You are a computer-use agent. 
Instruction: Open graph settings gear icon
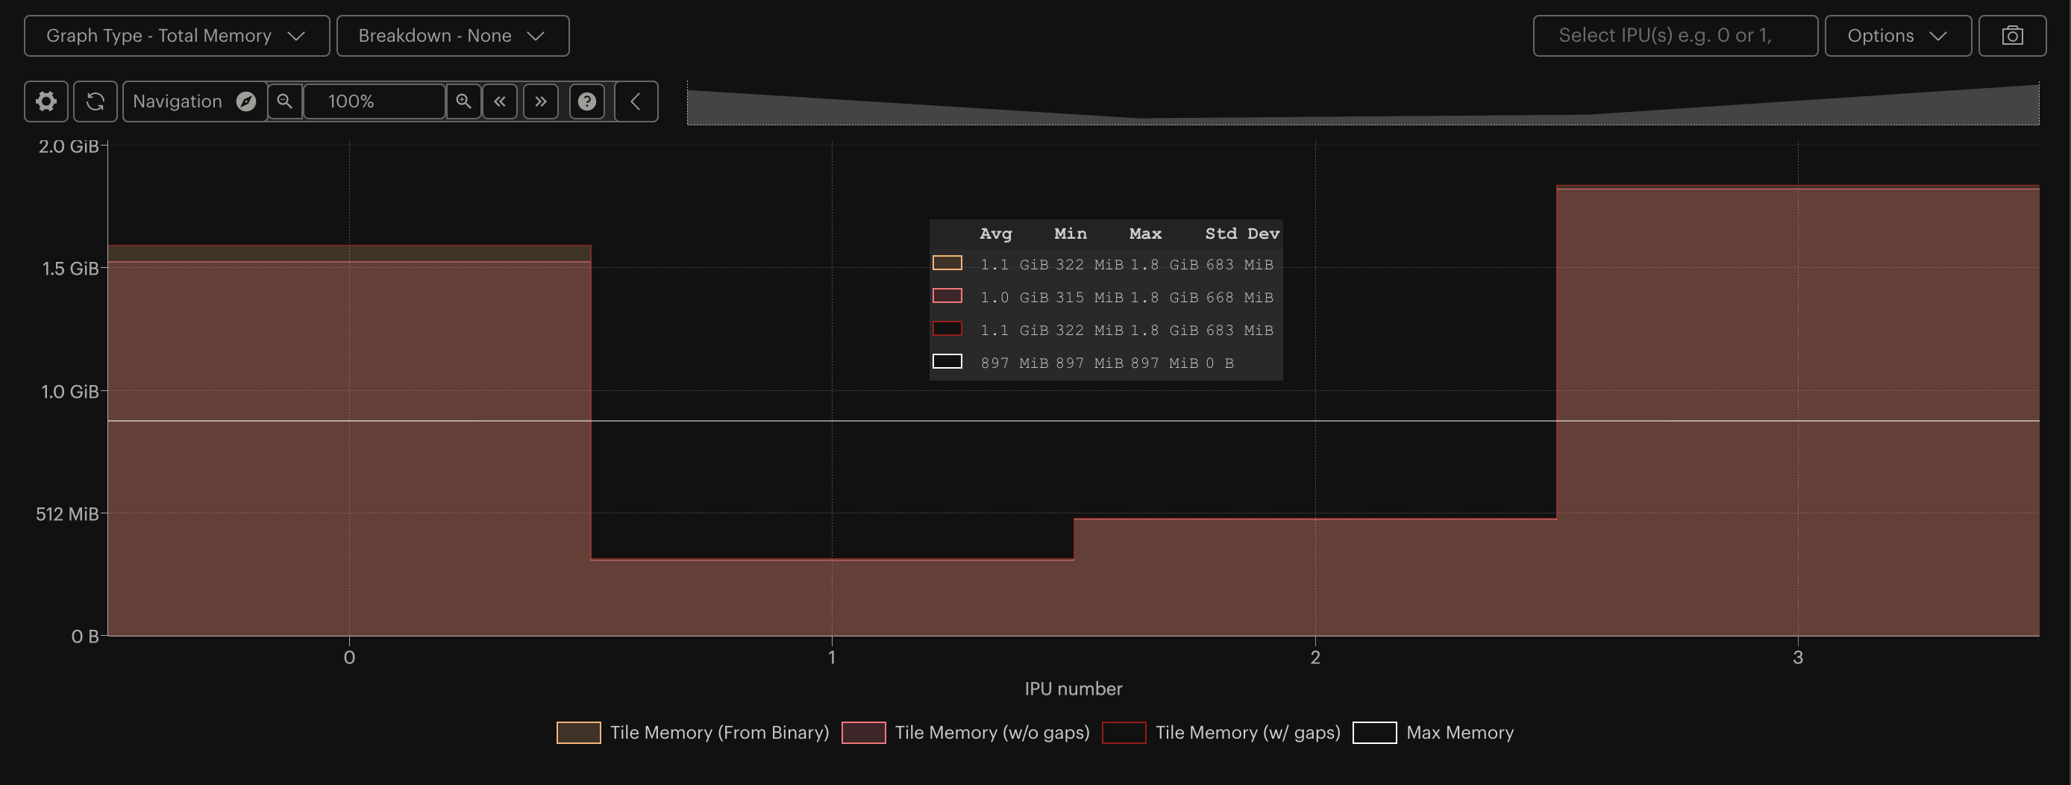[x=46, y=101]
